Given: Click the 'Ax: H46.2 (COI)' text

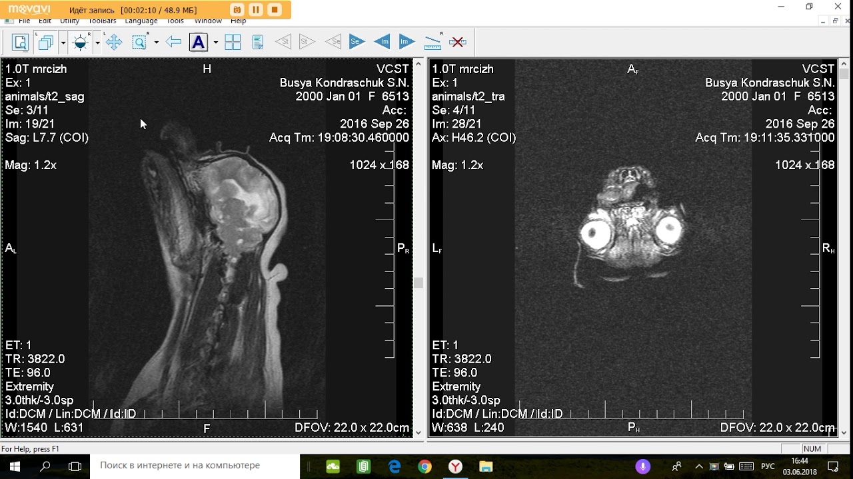Looking at the screenshot, I should pyautogui.click(x=474, y=138).
